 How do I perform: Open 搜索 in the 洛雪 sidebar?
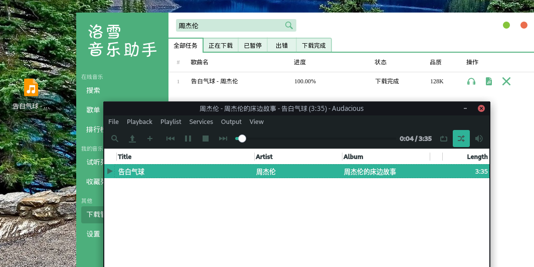[93, 90]
